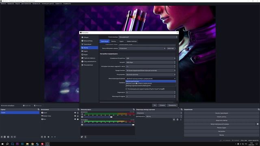Viewport: 260px width, 146px height.
Task: Toggle the lock on the Фон source
Action: tap(78, 119)
